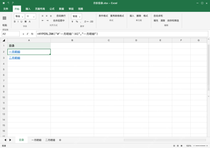Switch to the 开始 ribbon tab
This screenshot has height=148, width=210.
pos(17,9)
